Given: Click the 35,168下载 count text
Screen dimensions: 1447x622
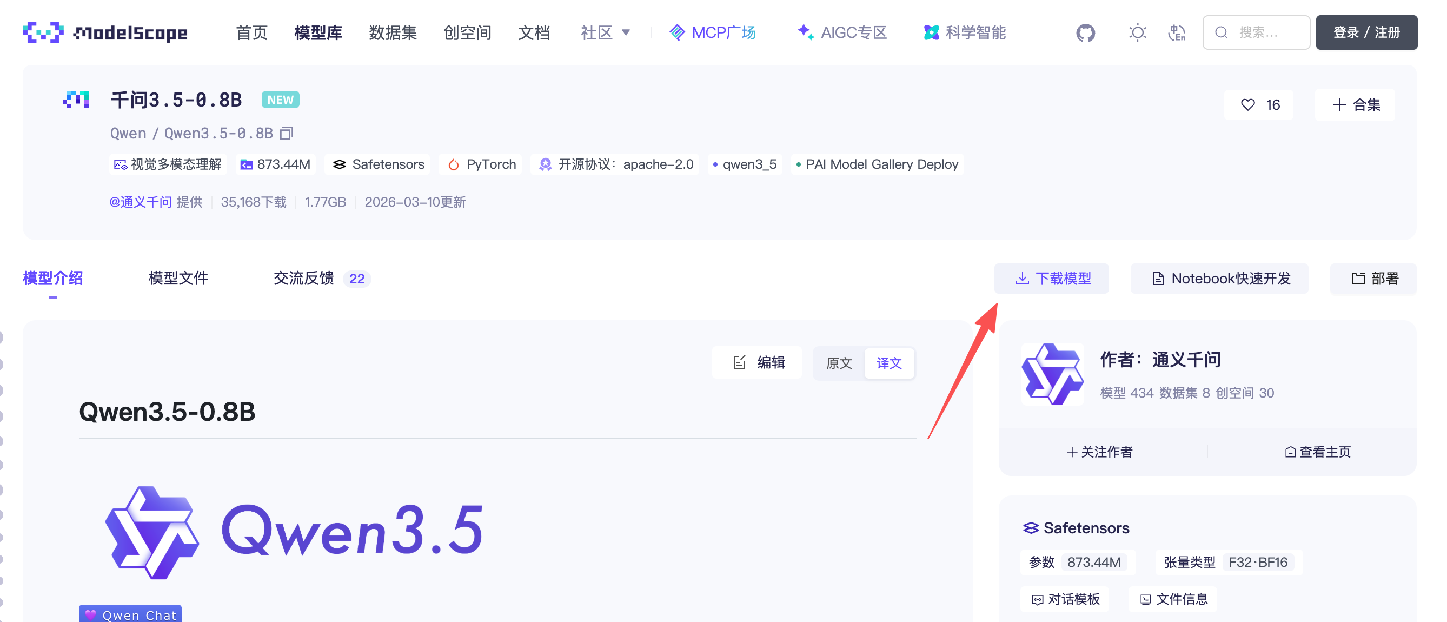Looking at the screenshot, I should coord(254,202).
